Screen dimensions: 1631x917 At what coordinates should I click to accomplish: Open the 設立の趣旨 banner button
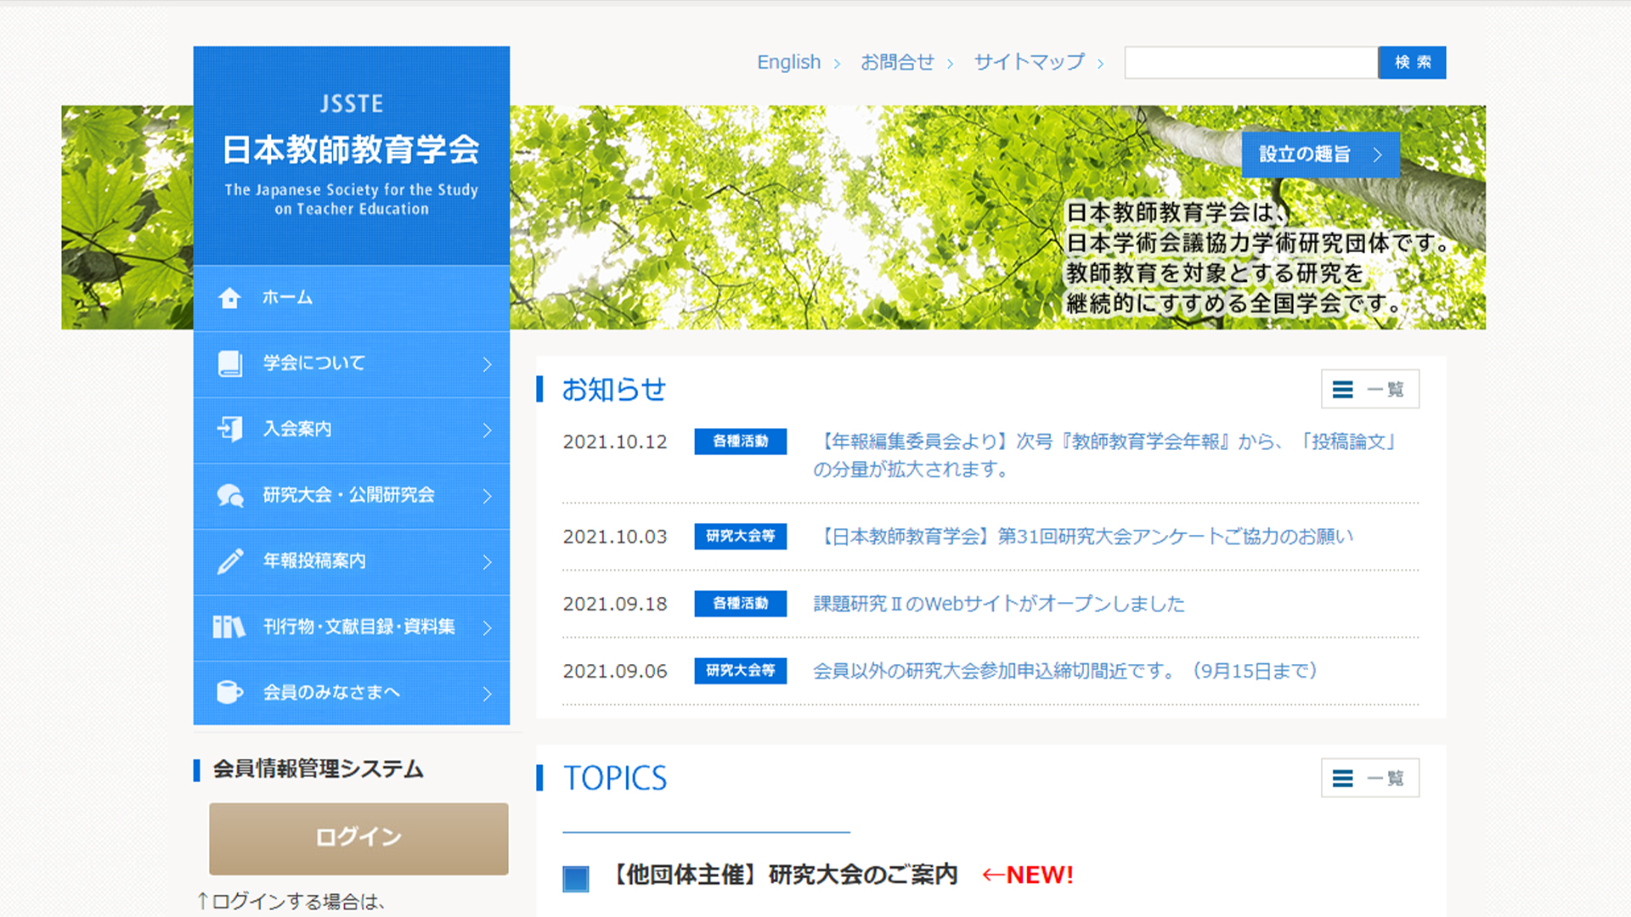click(x=1319, y=155)
